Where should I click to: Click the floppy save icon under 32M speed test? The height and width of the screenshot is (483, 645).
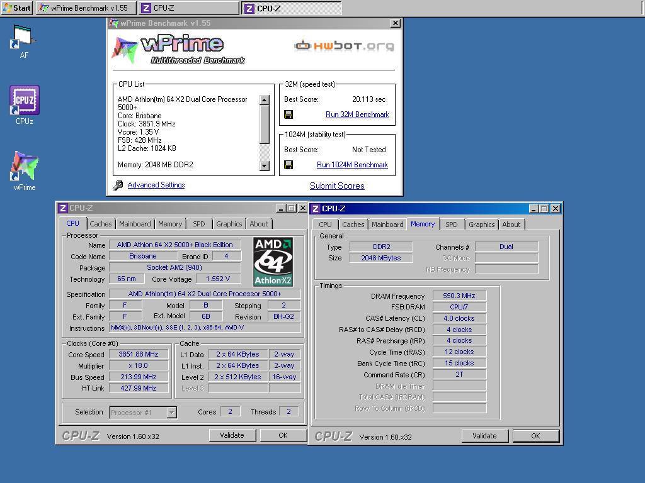click(288, 114)
